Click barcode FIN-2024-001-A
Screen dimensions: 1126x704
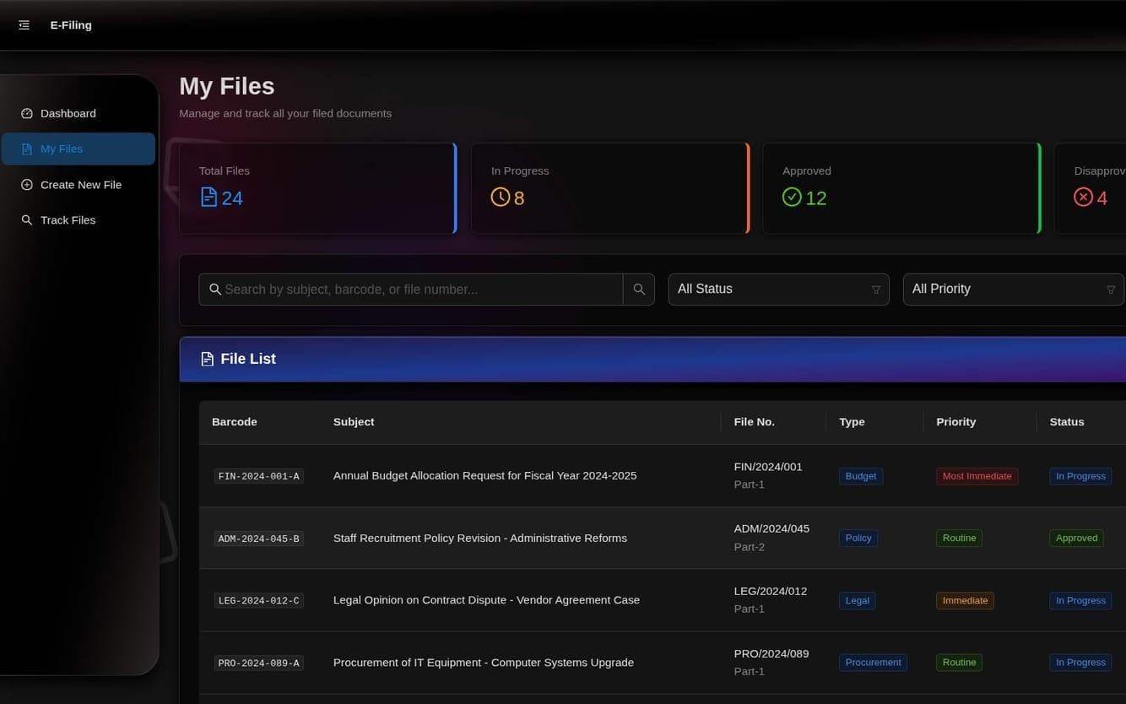258,476
